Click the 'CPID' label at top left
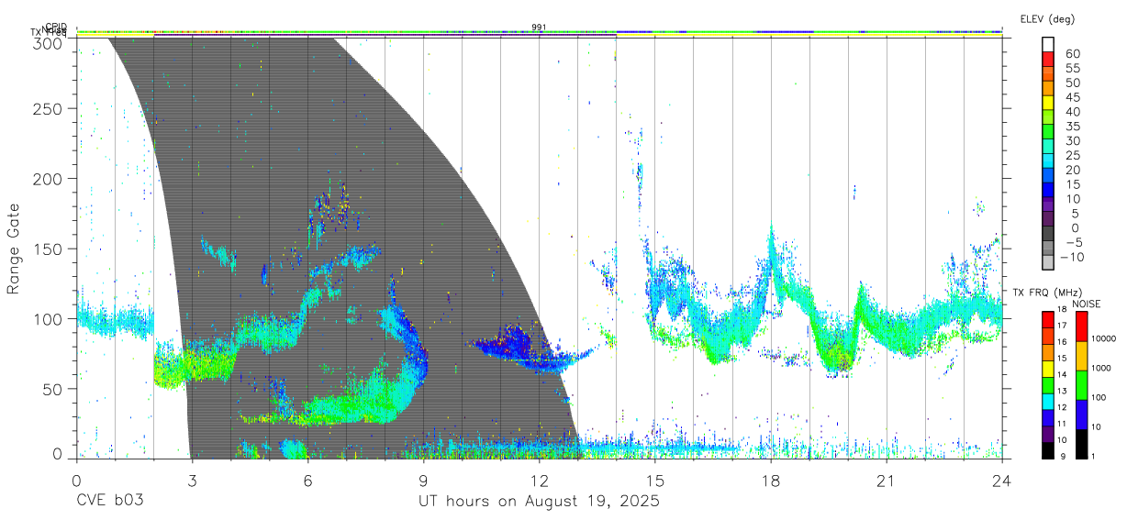 [x=56, y=28]
